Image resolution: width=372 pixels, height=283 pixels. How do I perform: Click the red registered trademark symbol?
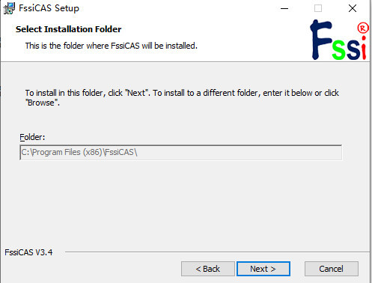(x=363, y=28)
